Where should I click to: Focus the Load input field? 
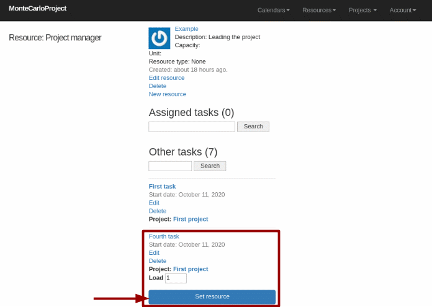click(176, 278)
